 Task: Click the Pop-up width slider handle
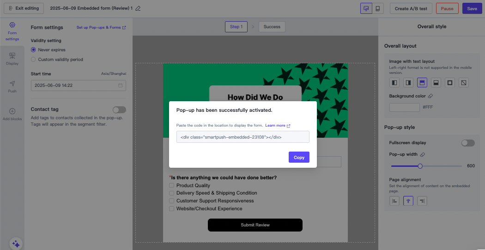point(420,166)
